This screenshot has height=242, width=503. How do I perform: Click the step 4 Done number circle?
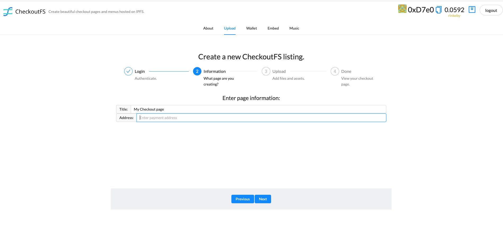[x=335, y=71]
